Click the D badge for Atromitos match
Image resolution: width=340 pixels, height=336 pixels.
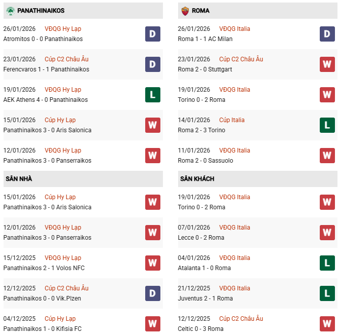[153, 34]
